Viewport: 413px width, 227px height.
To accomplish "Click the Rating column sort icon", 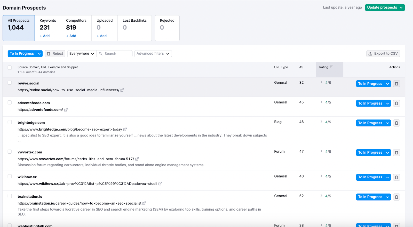I will [331, 67].
